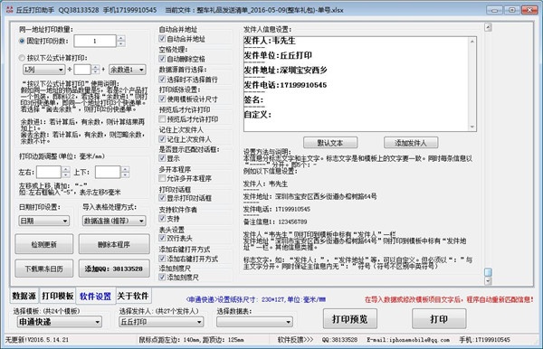Toggle 添加刻度尺 checkbox

(x=162, y=277)
